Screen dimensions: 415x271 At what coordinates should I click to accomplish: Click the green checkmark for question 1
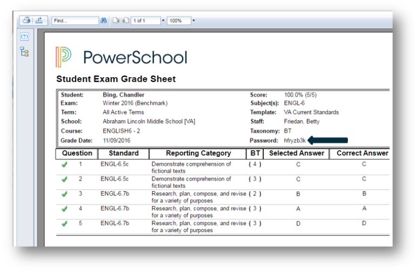tap(64, 165)
